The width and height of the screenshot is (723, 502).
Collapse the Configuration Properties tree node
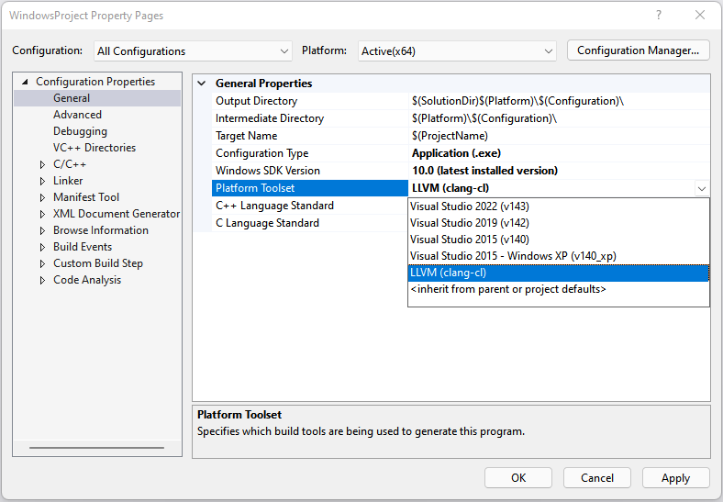click(26, 82)
